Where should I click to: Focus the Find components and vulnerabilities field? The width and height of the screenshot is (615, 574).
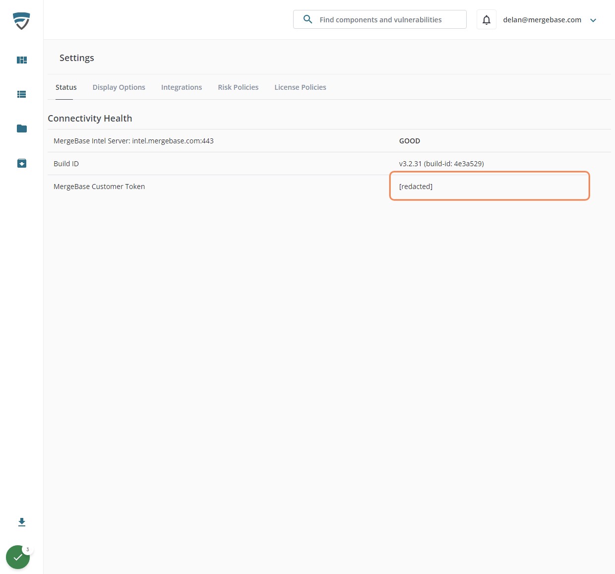coord(380,19)
